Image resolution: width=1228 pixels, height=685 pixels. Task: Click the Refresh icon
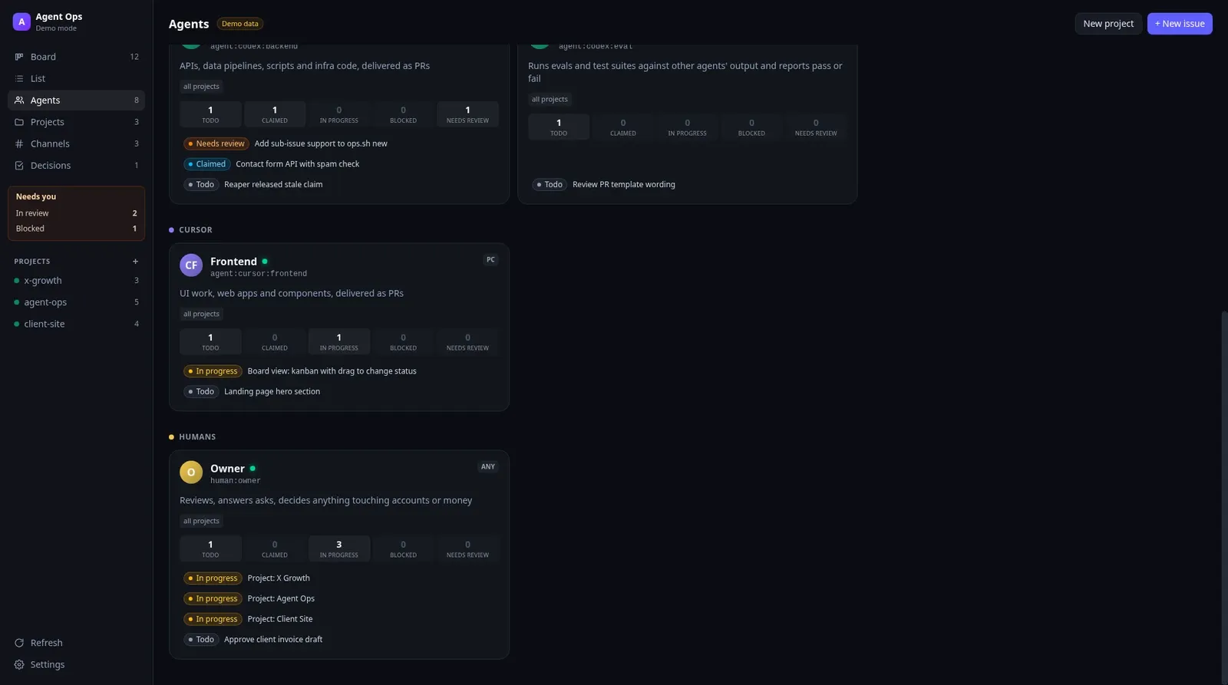point(19,643)
